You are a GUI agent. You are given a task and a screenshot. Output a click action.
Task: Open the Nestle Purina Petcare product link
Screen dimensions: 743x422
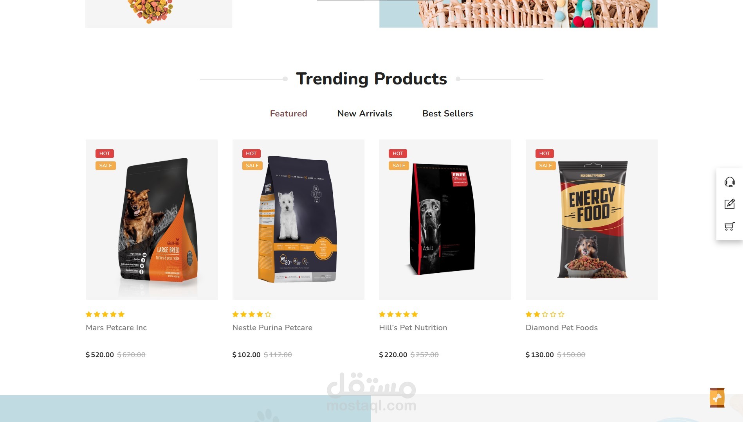272,328
